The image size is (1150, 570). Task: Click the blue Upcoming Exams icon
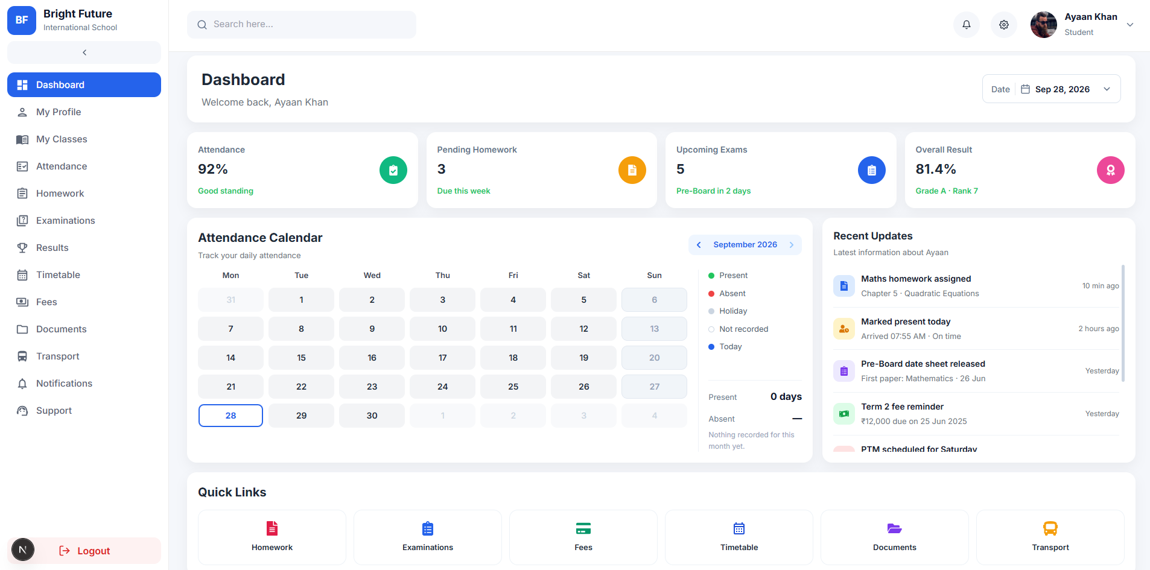point(872,170)
